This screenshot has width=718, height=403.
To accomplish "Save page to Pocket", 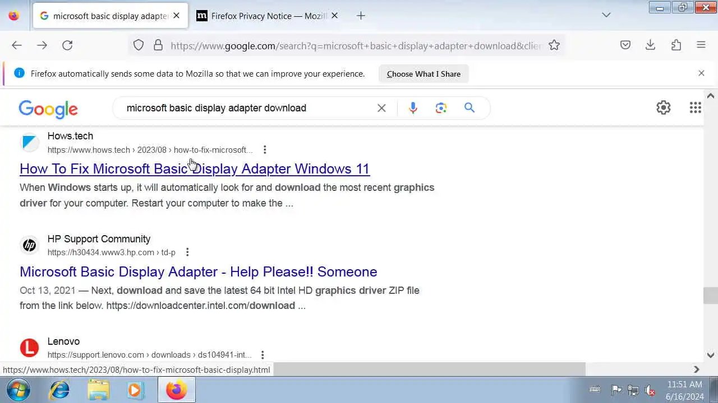I will click(x=625, y=45).
